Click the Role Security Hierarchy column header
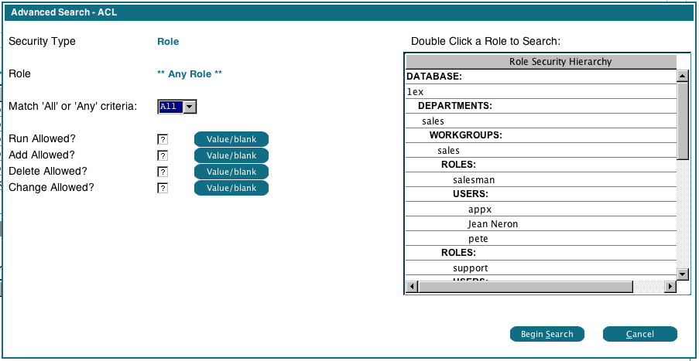Viewport: 699px width, 361px height. click(x=541, y=61)
